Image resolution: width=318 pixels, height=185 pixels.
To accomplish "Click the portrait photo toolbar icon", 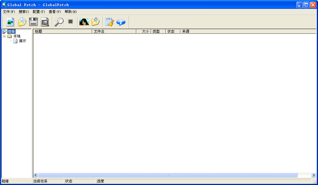I will (84, 22).
